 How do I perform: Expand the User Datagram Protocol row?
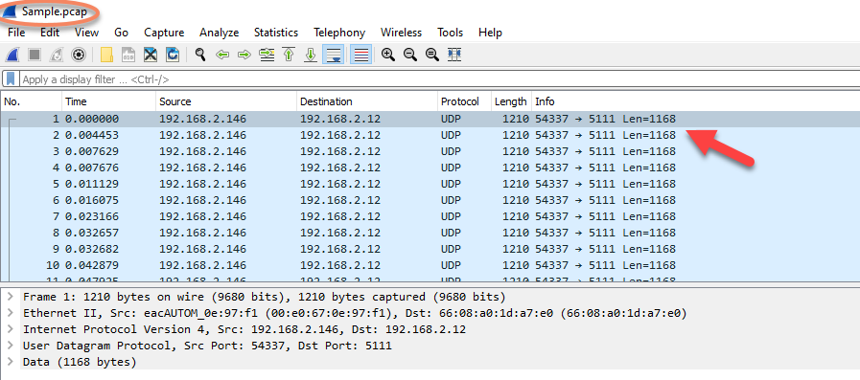pyautogui.click(x=10, y=346)
